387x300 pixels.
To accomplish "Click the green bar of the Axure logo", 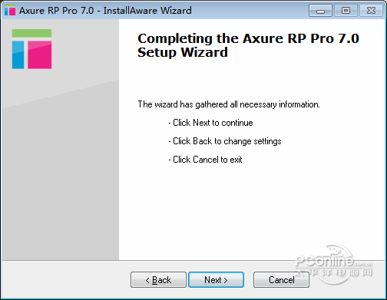I will click(x=31, y=33).
